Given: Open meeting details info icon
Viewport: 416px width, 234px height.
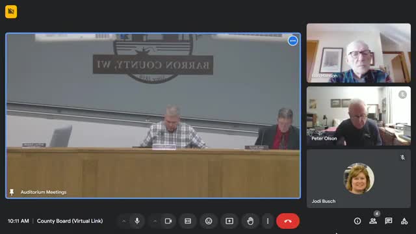Looking at the screenshot, I should 357,221.
